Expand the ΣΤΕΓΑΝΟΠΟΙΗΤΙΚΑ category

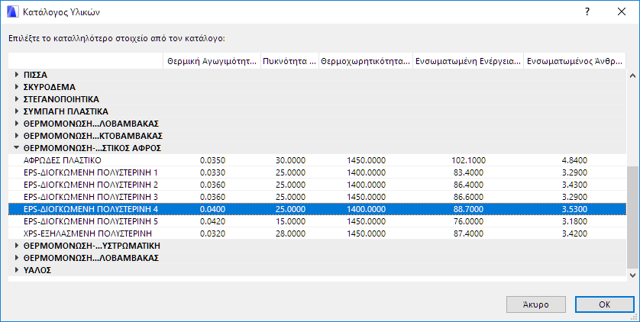coord(17,99)
